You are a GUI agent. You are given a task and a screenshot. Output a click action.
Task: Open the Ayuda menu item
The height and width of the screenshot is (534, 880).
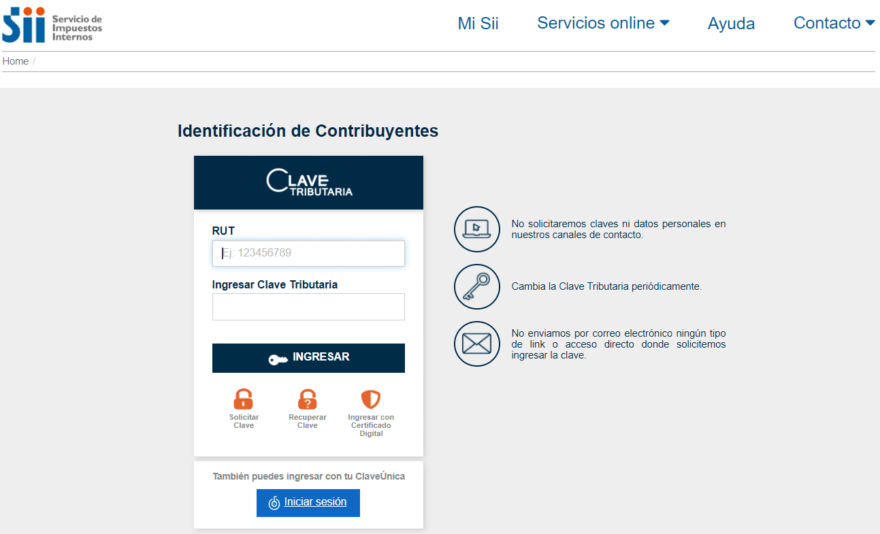click(x=731, y=23)
